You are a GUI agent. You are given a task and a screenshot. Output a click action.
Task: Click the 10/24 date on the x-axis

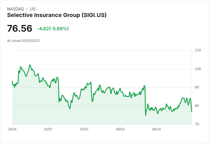[12, 129]
